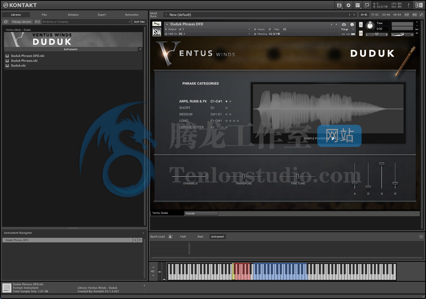Click octave shift down arrow on keyboard
The width and height of the screenshot is (426, 299).
coord(153,276)
